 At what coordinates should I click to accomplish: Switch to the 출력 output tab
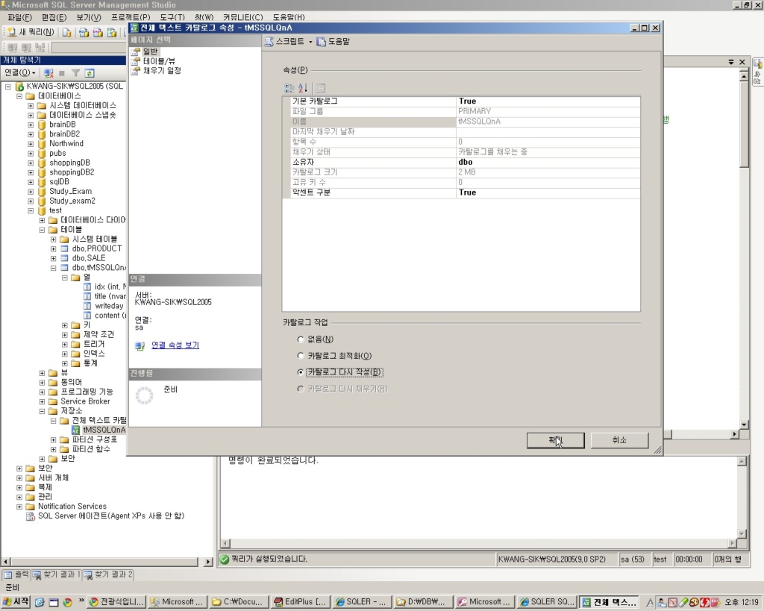pyautogui.click(x=16, y=574)
